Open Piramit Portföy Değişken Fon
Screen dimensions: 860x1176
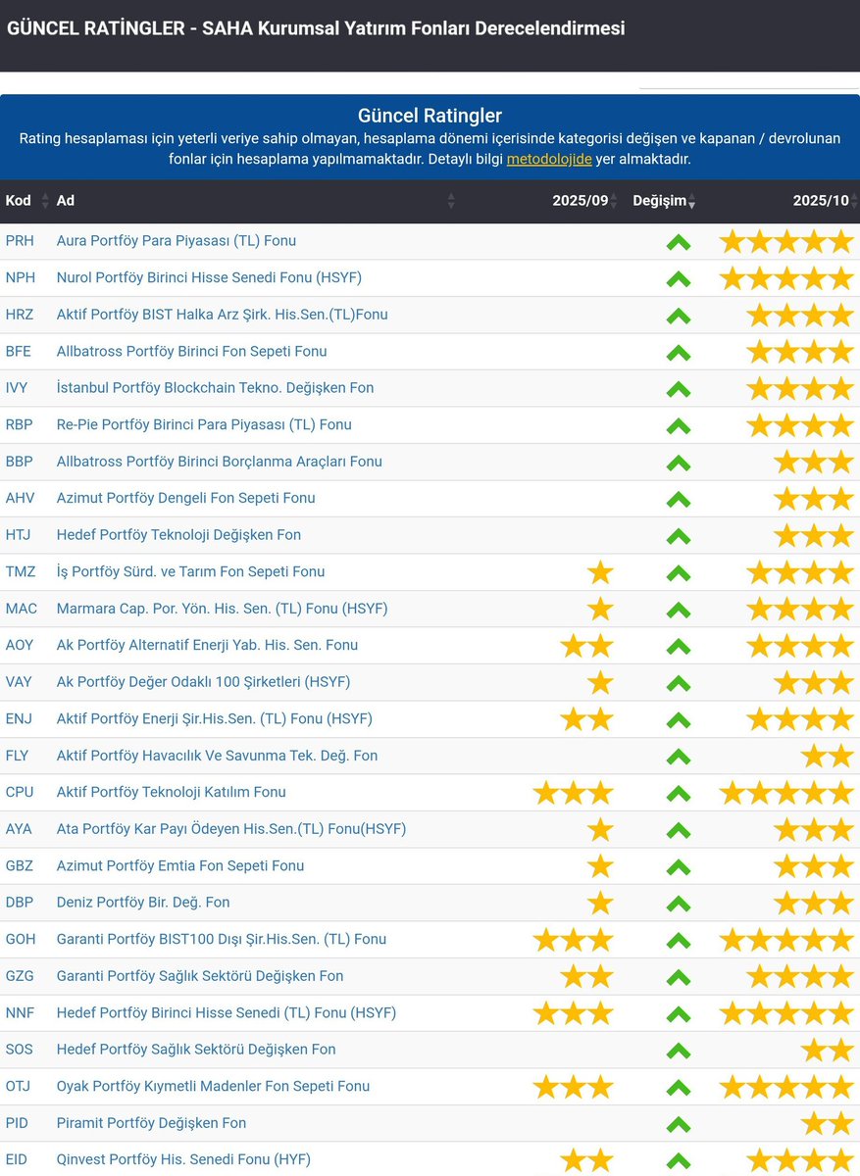pyautogui.click(x=152, y=1123)
